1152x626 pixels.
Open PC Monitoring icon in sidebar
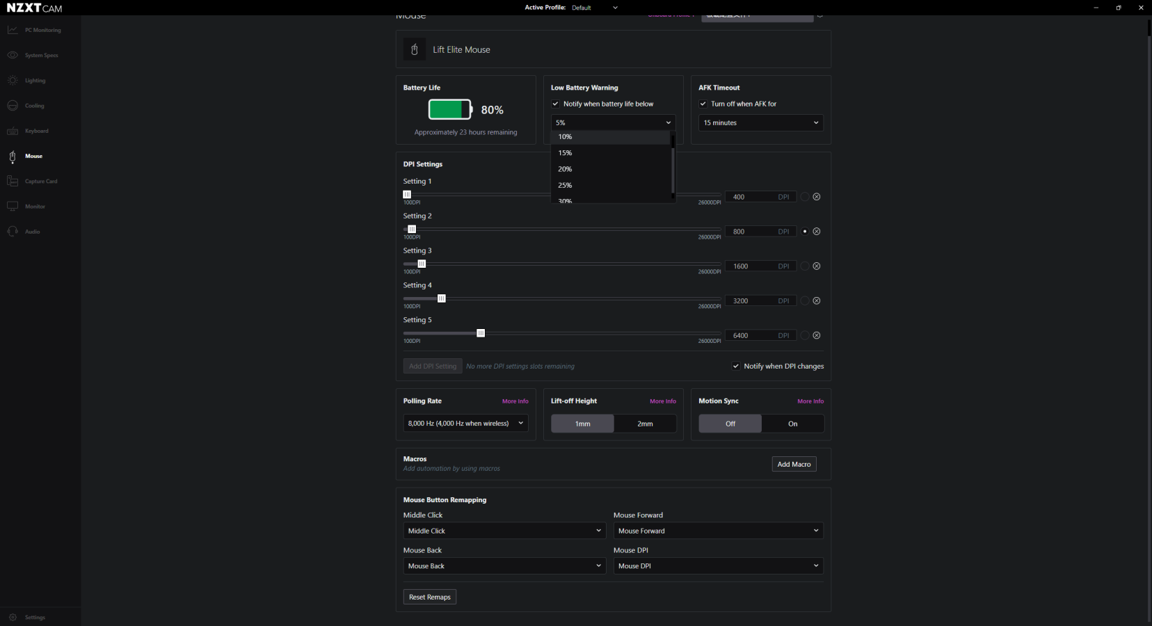(13, 30)
